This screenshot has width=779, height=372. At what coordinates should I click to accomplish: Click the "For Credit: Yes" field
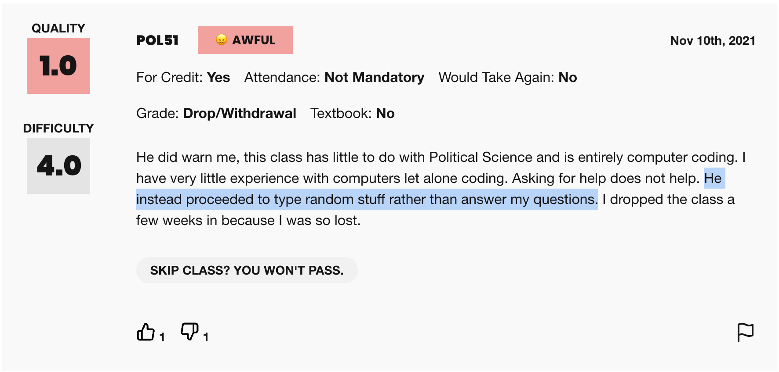pos(183,78)
